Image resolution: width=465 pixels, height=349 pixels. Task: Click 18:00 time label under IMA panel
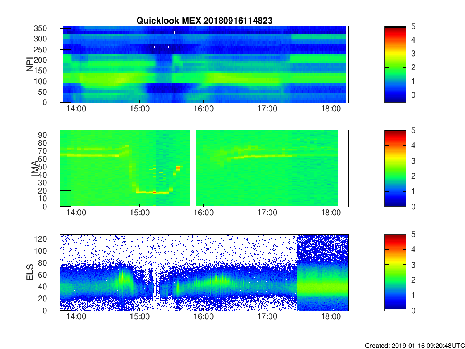[331, 213]
